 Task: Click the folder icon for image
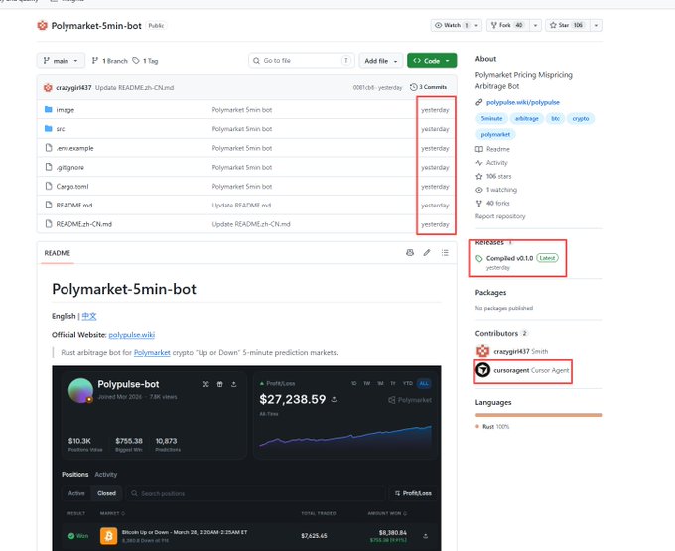click(49, 110)
